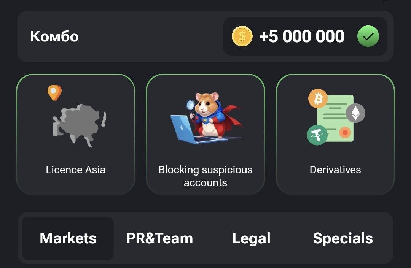Open the Blocking suspicious accounts card
Image resolution: width=411 pixels, height=268 pixels.
pyautogui.click(x=205, y=135)
